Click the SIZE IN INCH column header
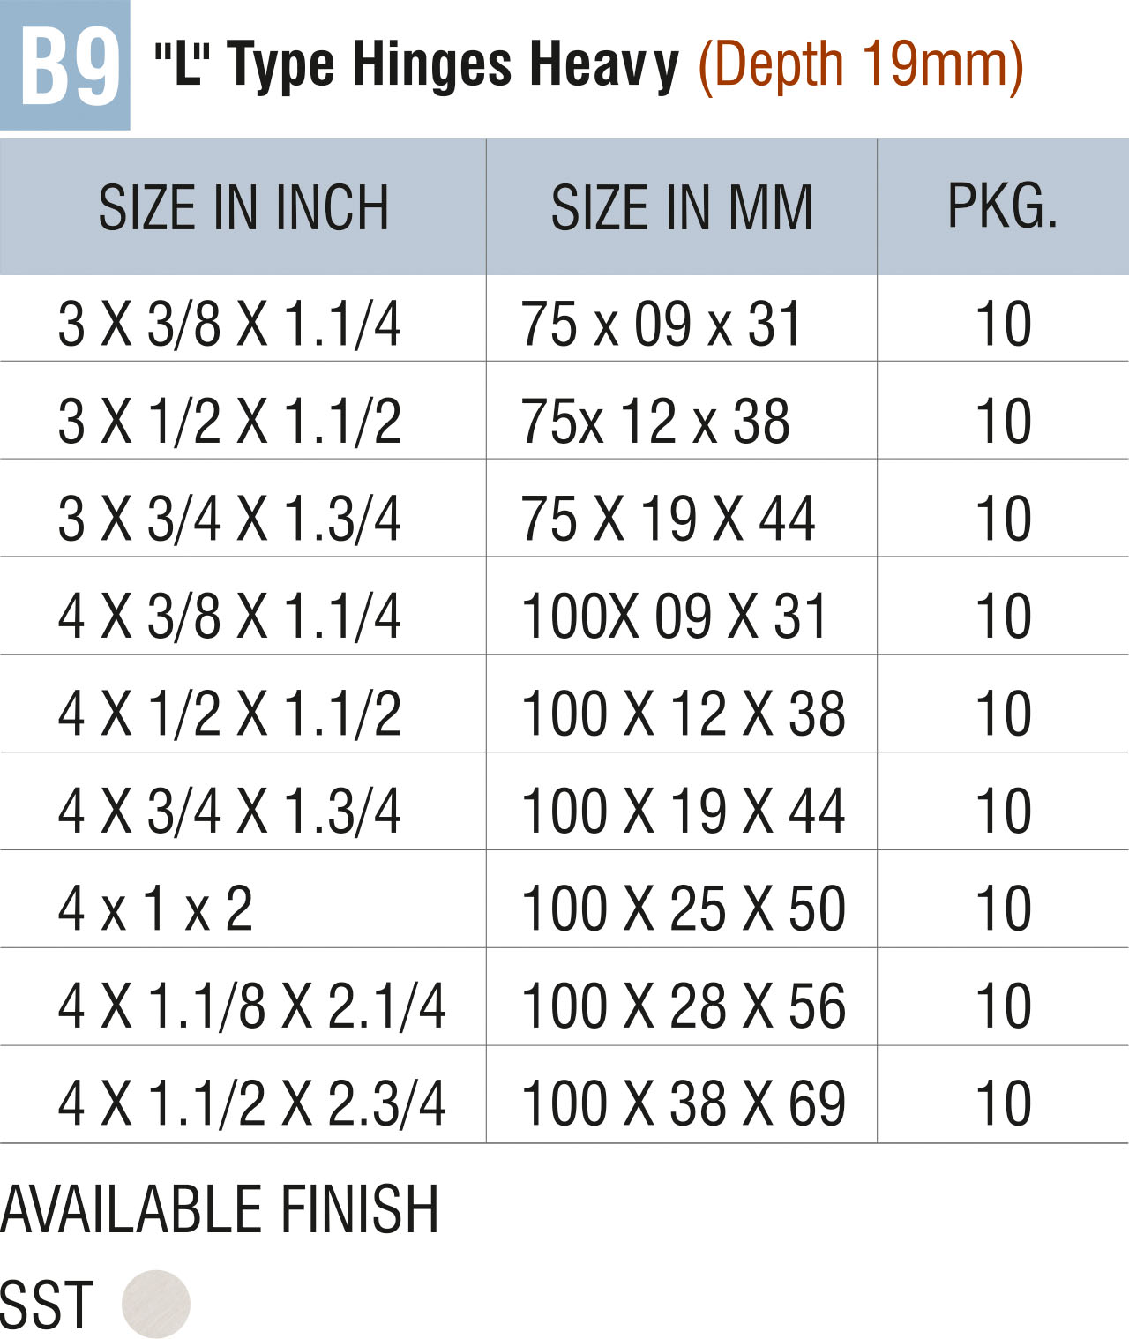1129x1339 pixels. [x=243, y=208]
